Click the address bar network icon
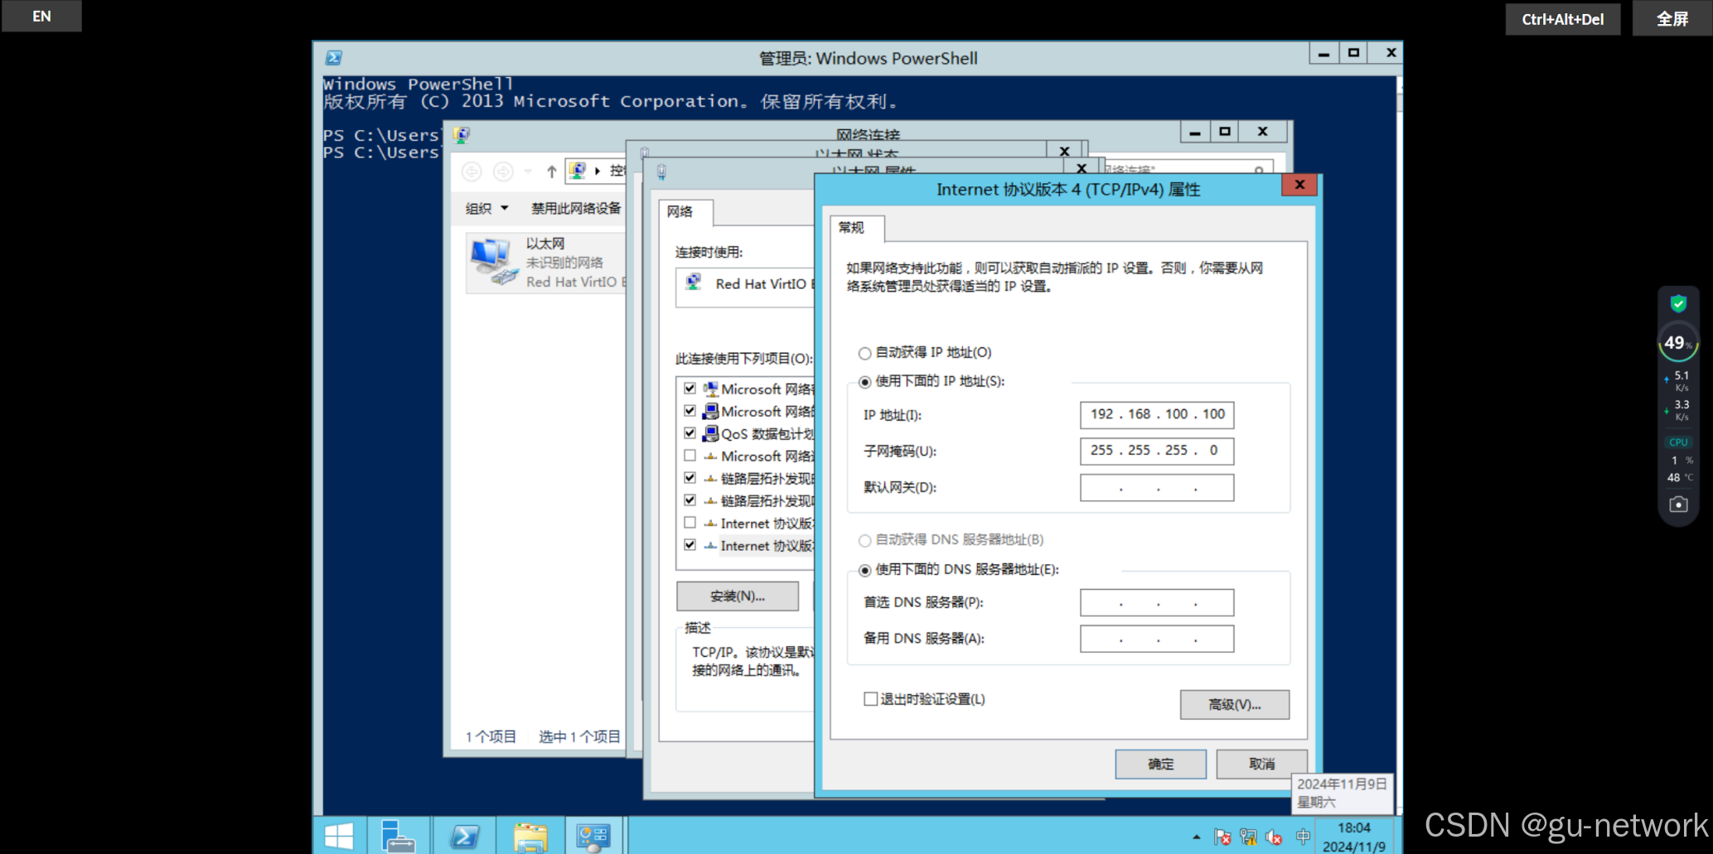 (x=578, y=171)
